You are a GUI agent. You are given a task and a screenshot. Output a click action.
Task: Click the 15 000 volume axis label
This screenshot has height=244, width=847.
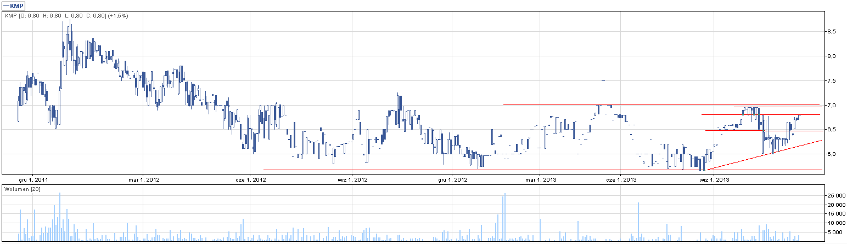(836, 214)
